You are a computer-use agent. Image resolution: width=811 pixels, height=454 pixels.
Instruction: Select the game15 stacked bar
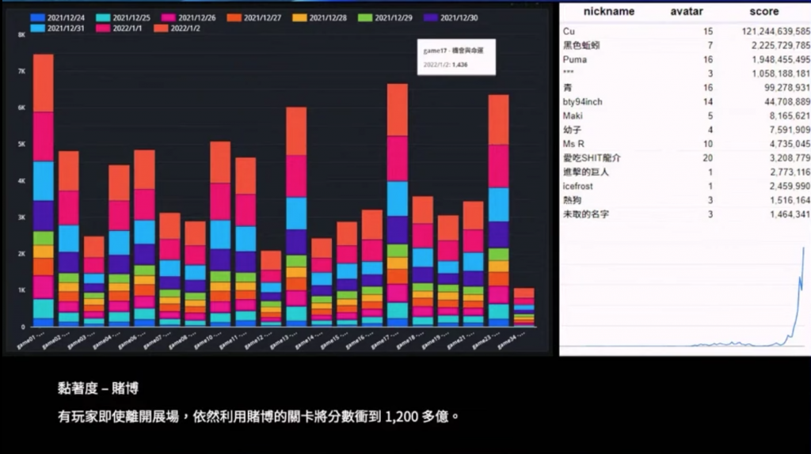click(347, 274)
